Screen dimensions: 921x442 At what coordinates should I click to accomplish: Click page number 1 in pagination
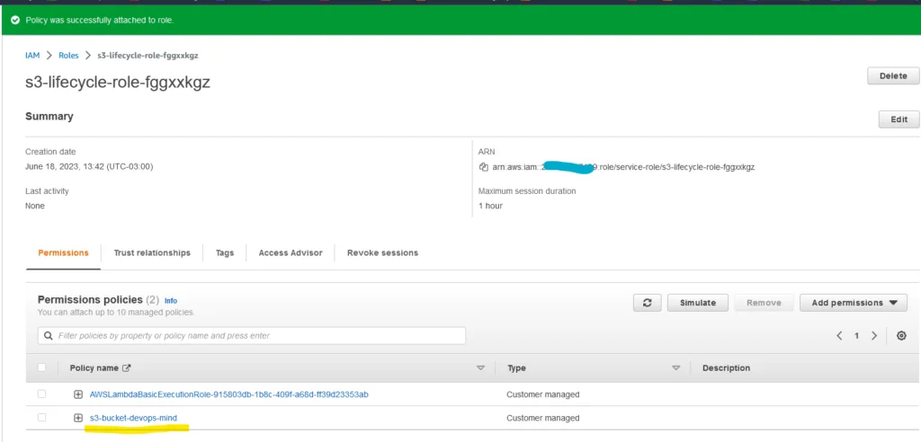point(857,336)
